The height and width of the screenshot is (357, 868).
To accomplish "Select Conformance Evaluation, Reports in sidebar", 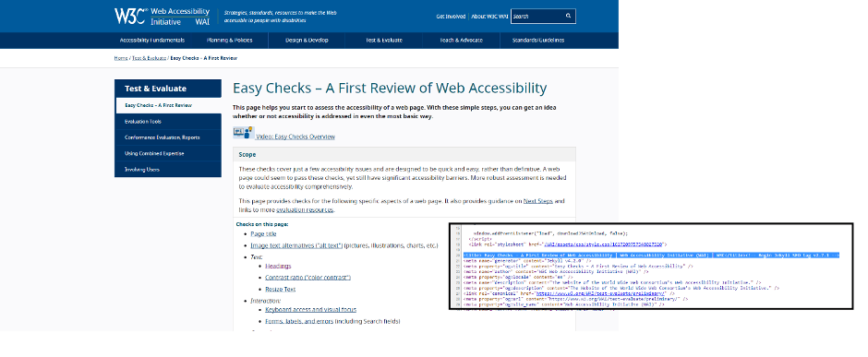I will pyautogui.click(x=168, y=137).
